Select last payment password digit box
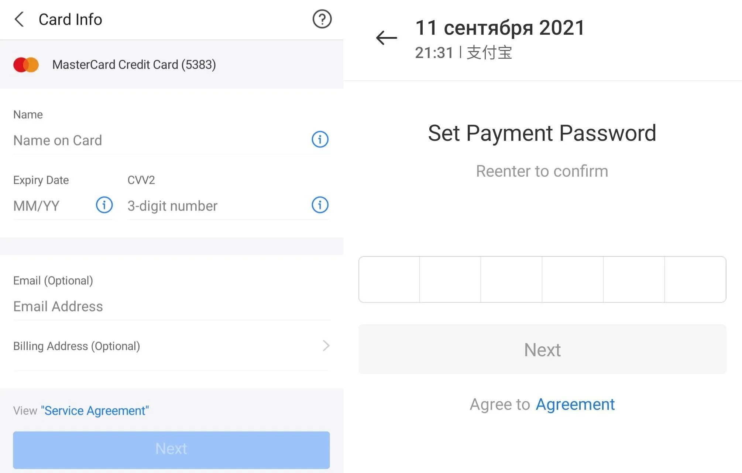This screenshot has width=742, height=473. (695, 279)
